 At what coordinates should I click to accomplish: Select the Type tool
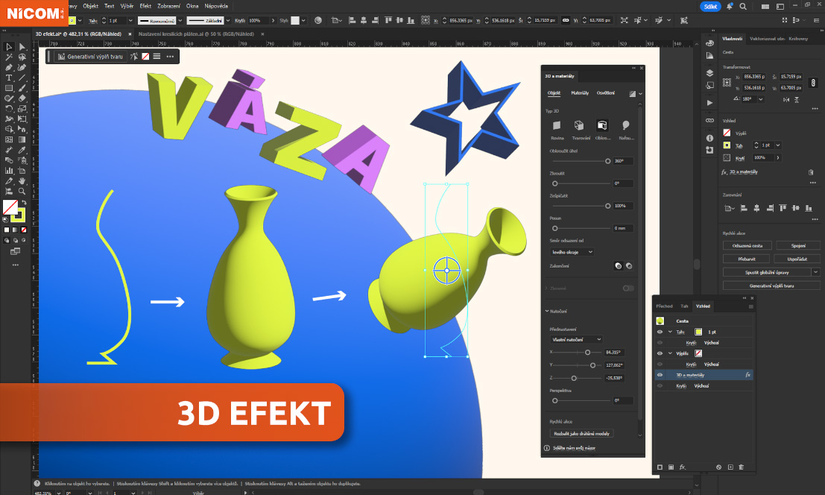pos(9,78)
